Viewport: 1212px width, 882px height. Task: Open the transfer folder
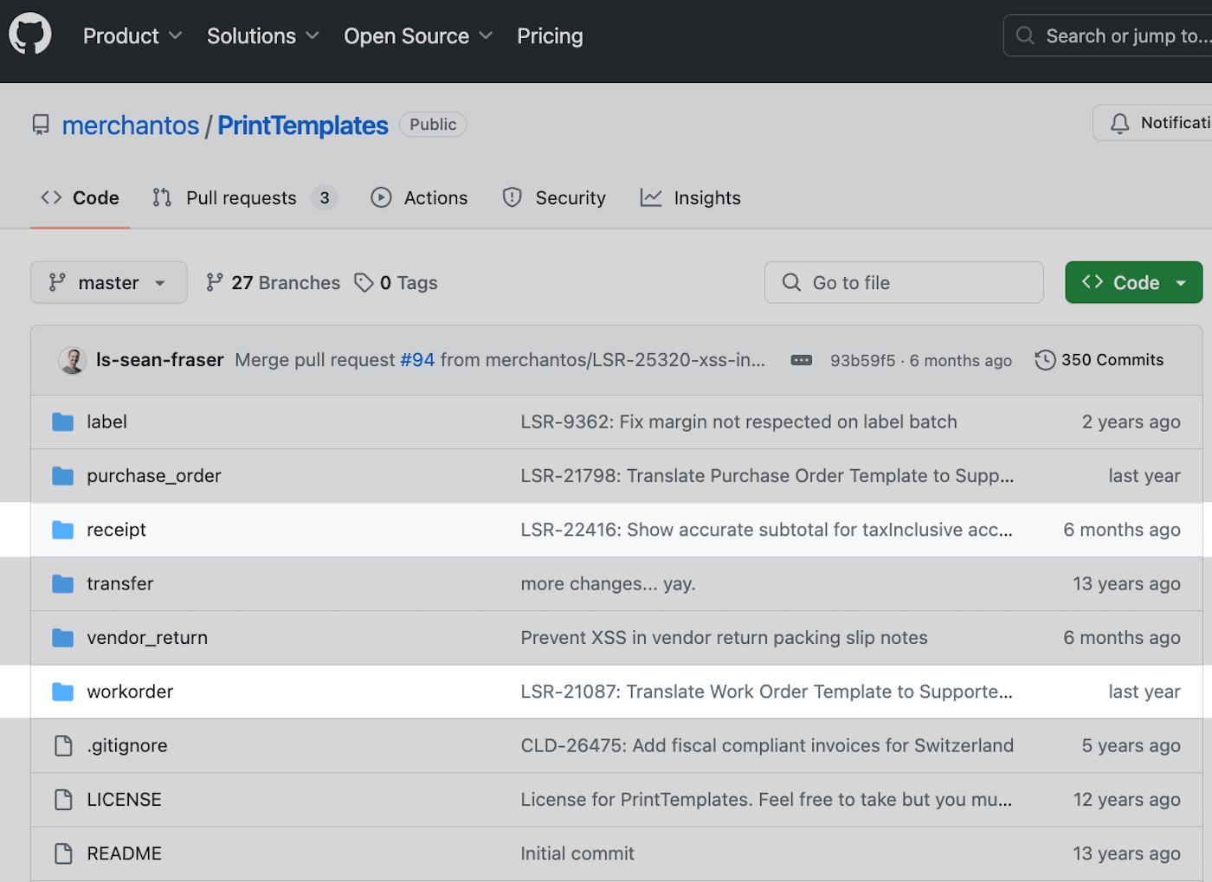(x=119, y=584)
